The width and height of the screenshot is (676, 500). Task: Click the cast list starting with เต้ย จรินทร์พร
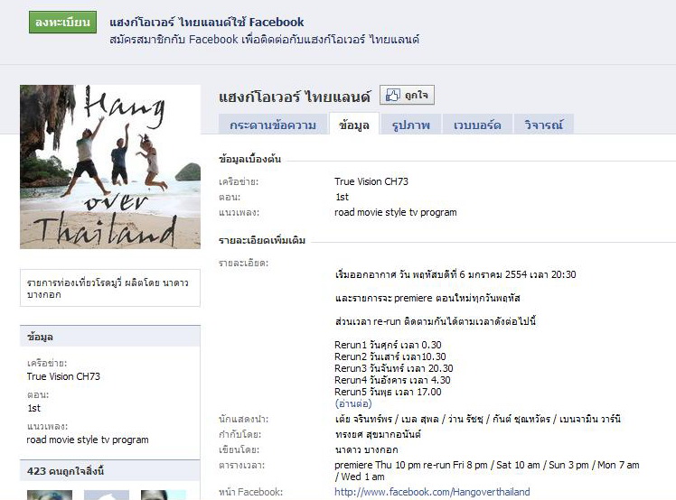coord(478,419)
